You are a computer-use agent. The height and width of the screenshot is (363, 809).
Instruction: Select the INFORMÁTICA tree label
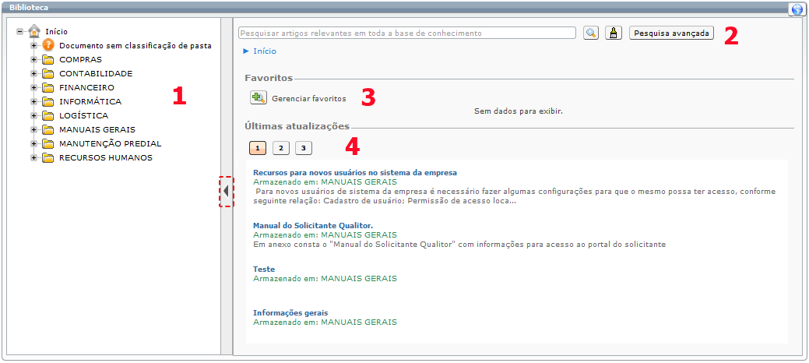coord(90,102)
